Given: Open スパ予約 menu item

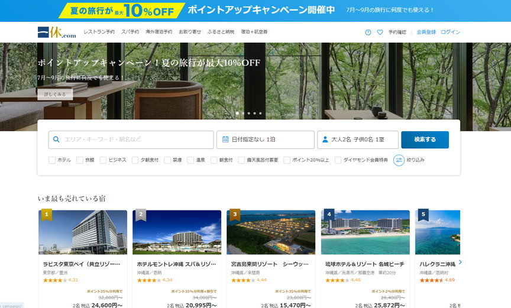Looking at the screenshot, I should (x=130, y=32).
